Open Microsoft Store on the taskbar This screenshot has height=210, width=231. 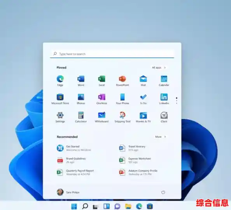[150, 206]
